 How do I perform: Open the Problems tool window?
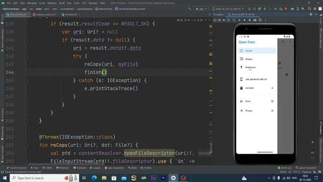[63, 168]
